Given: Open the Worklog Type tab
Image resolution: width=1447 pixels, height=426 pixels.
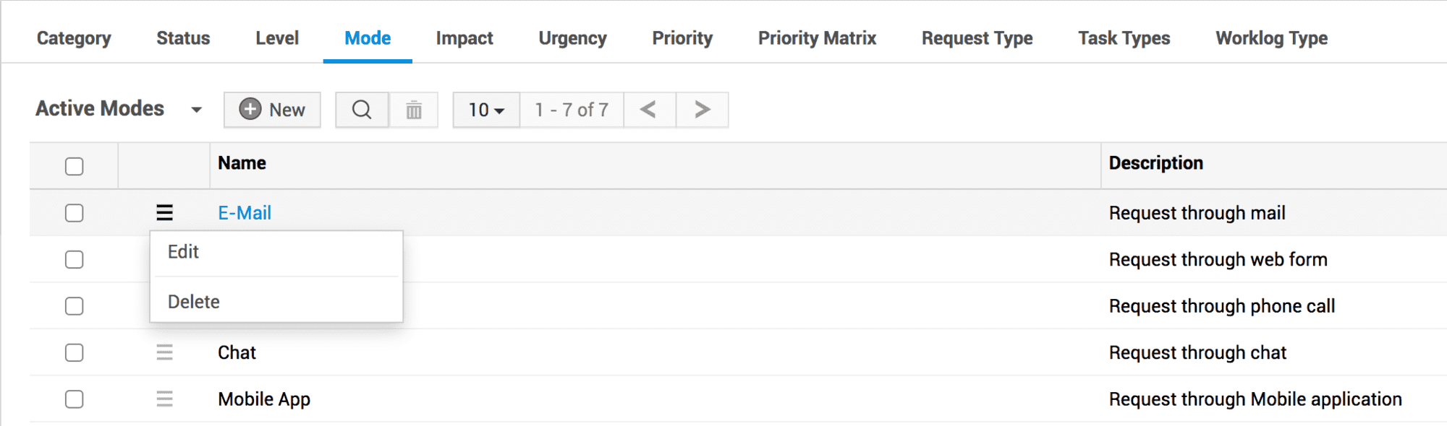Looking at the screenshot, I should pos(1271,38).
